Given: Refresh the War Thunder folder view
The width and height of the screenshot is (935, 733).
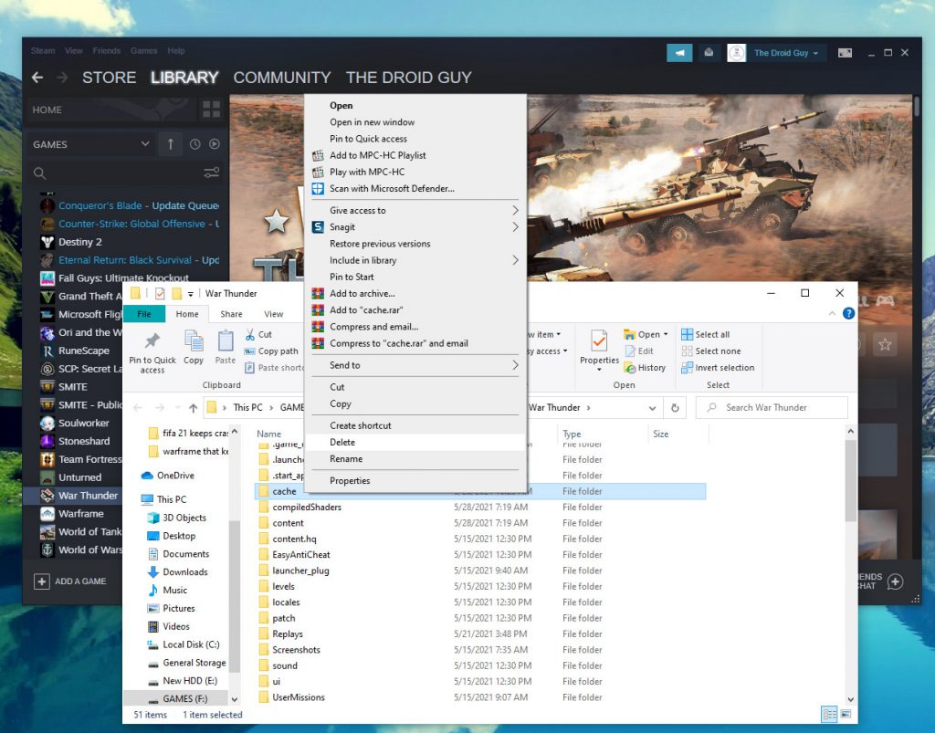Looking at the screenshot, I should [675, 408].
